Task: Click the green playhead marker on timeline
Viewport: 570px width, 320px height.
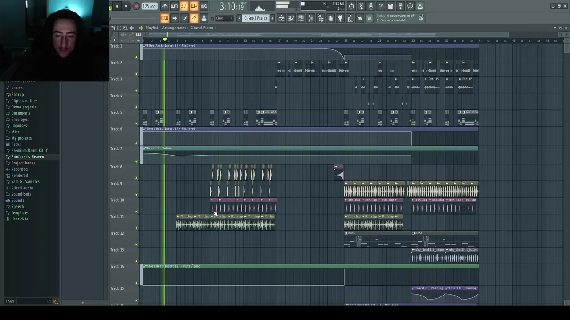Action: click(165, 40)
